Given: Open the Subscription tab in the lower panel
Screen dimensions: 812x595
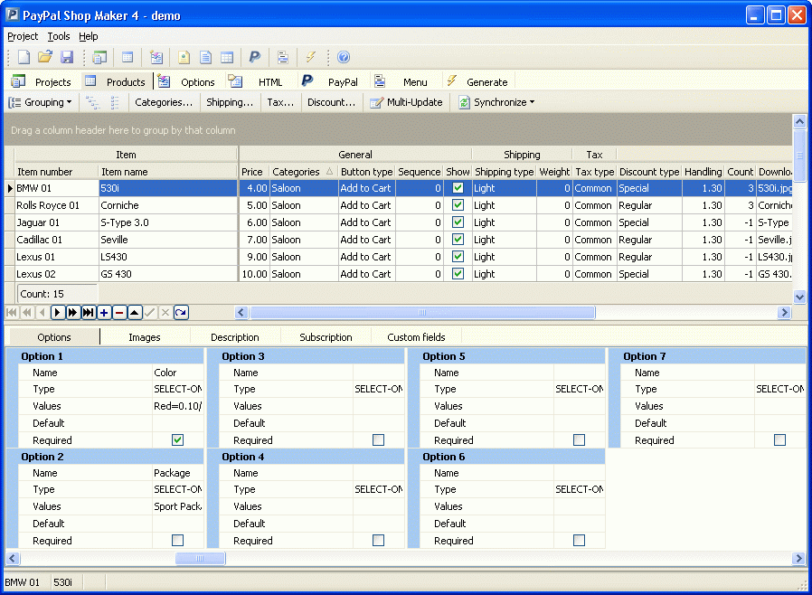Looking at the screenshot, I should click(x=326, y=337).
